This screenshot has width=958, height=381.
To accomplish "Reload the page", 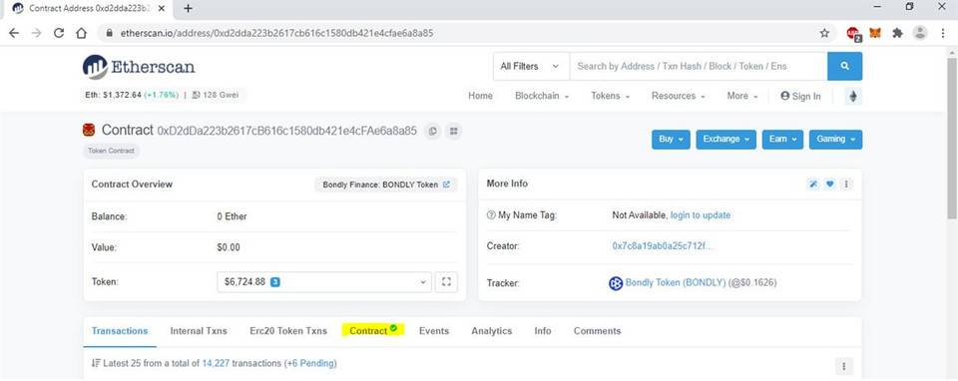I will pos(59,33).
